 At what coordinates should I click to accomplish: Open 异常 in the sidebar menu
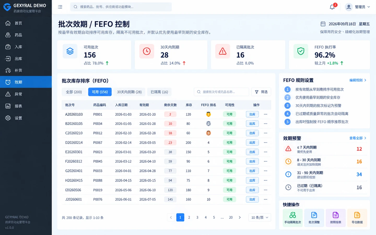click(26, 94)
